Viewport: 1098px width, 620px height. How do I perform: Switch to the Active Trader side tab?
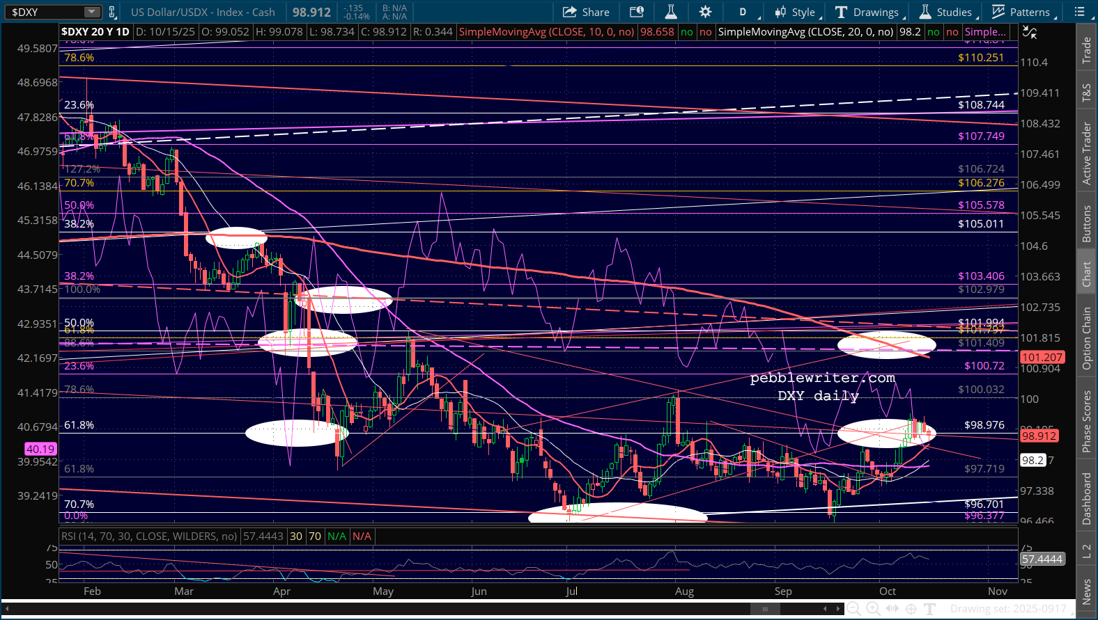point(1086,154)
